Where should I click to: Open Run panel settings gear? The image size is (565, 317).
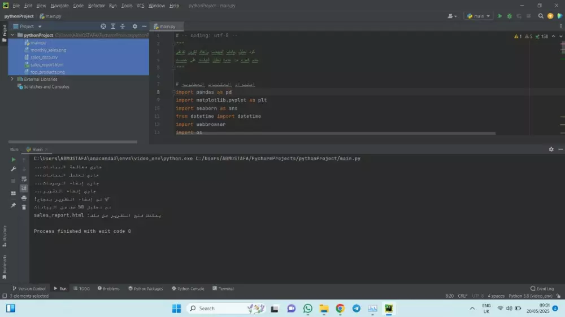[x=551, y=149]
